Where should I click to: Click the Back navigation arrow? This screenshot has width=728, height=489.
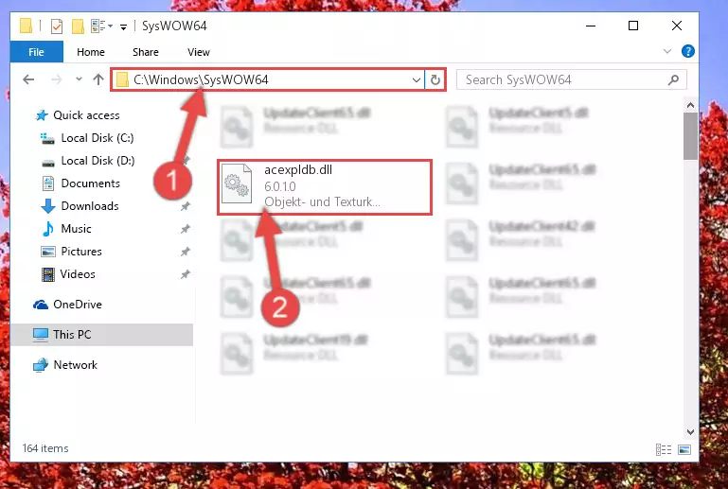tap(28, 79)
